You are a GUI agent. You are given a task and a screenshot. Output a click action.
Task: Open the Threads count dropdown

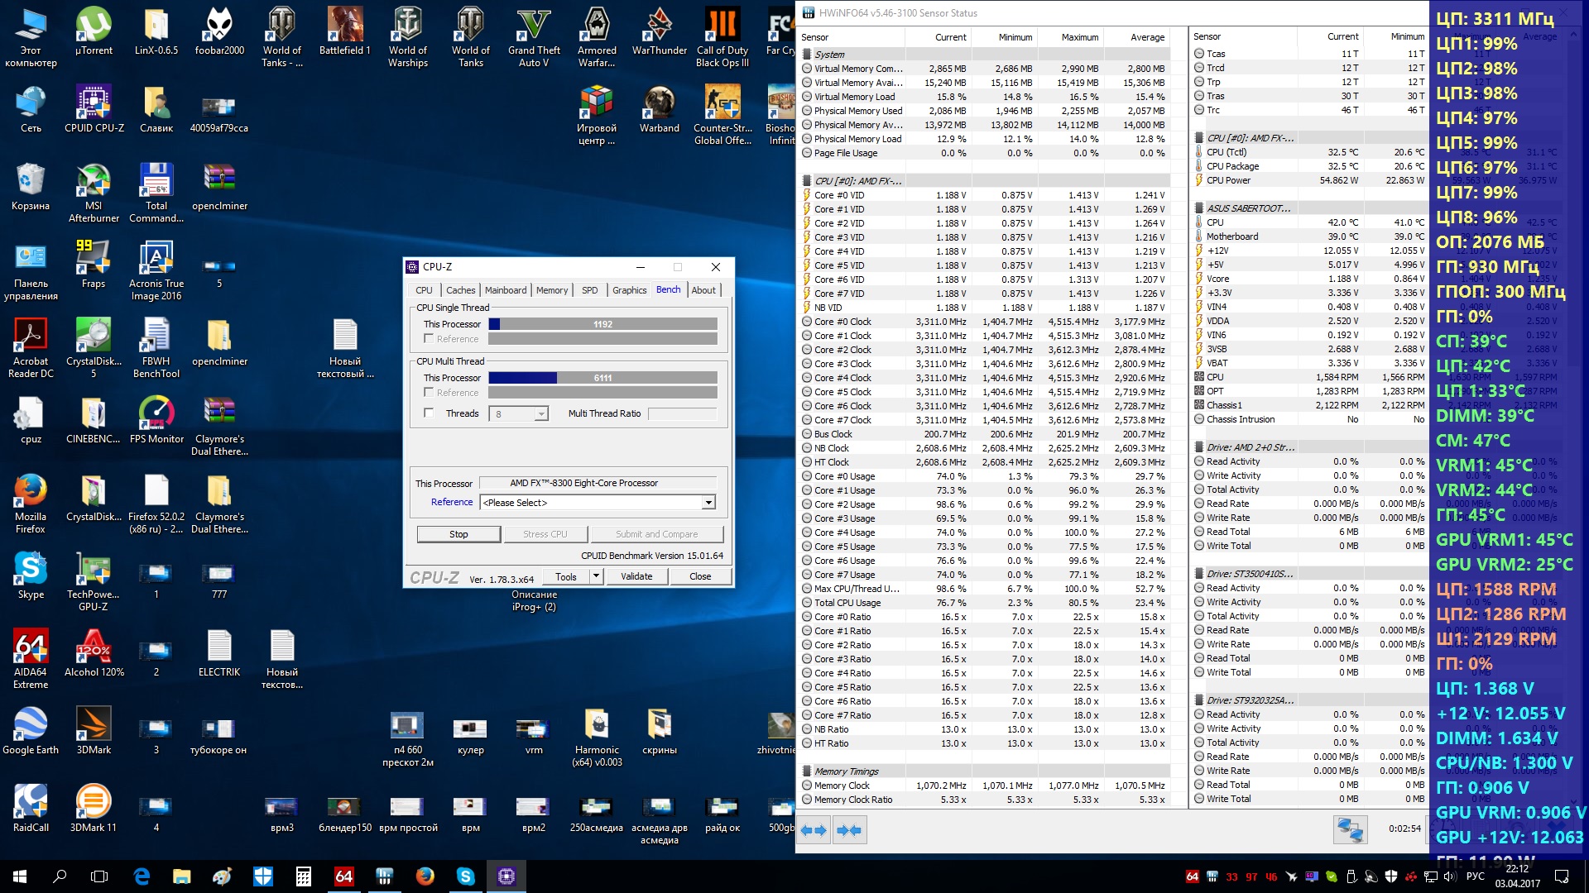(541, 414)
